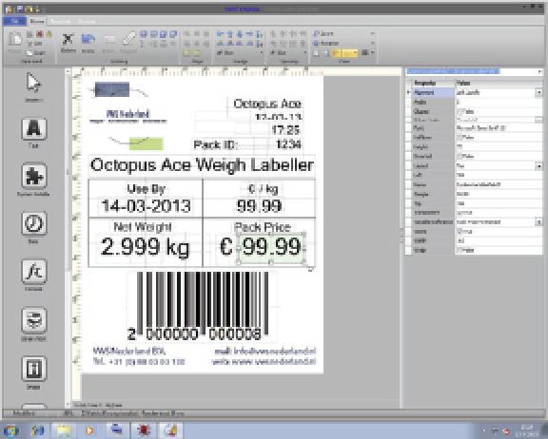Select the '€ / kg' heading on label
This screenshot has width=548, height=439.
coord(263,189)
